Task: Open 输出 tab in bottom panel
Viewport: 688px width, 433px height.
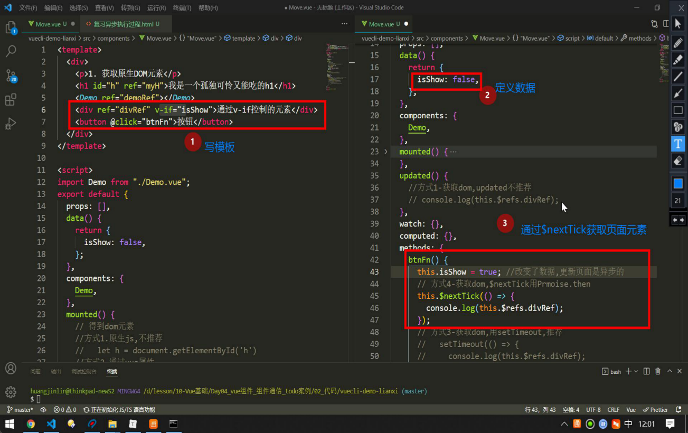Action: pos(56,372)
